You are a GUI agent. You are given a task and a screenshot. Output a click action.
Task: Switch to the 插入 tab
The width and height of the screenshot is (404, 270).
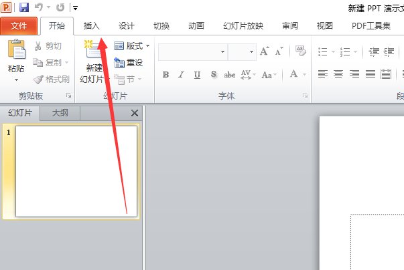[x=92, y=25]
